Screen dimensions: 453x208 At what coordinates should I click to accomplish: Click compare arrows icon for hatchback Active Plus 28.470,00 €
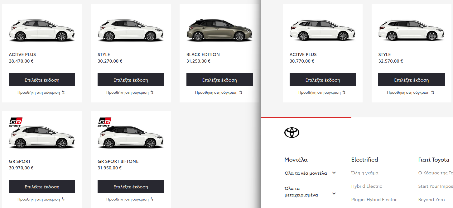pyautogui.click(x=63, y=92)
